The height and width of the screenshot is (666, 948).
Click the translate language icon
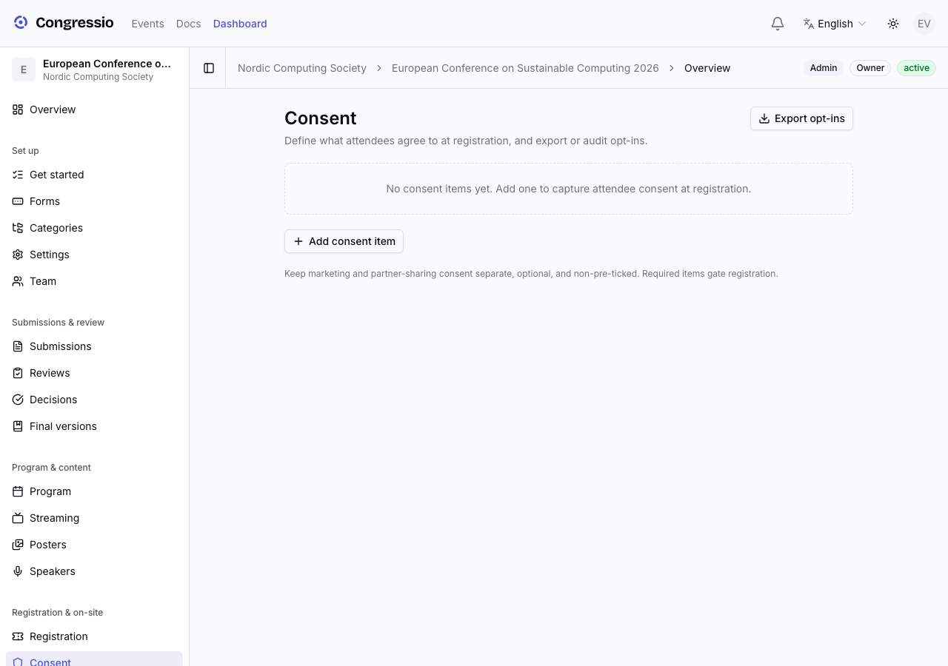[x=809, y=24]
